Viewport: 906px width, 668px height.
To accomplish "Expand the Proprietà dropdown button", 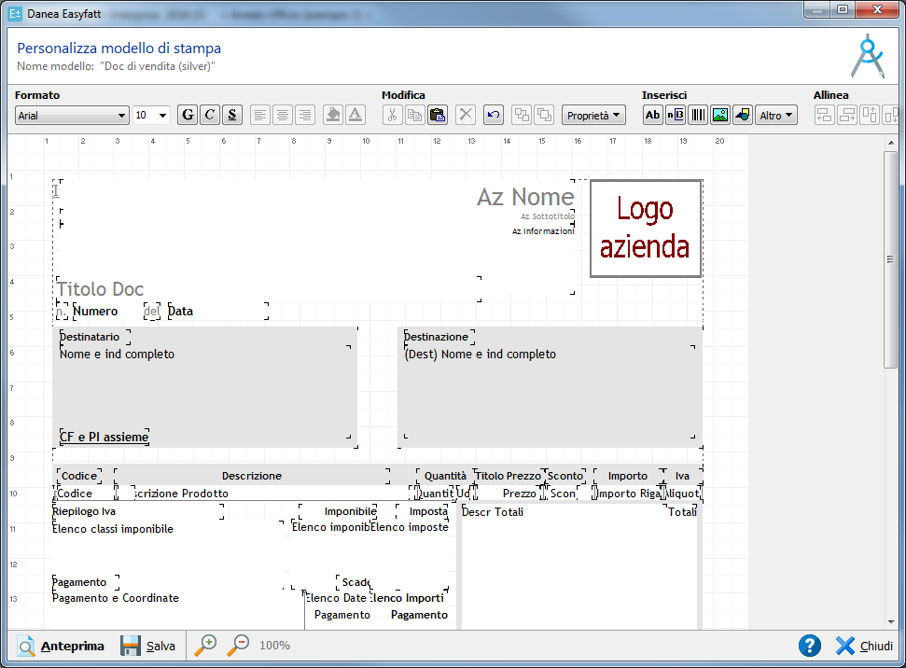I will pos(593,115).
